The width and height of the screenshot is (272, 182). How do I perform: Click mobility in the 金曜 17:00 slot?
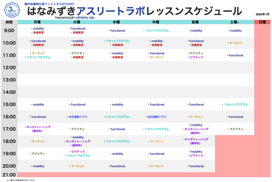pyautogui.click(x=197, y=125)
